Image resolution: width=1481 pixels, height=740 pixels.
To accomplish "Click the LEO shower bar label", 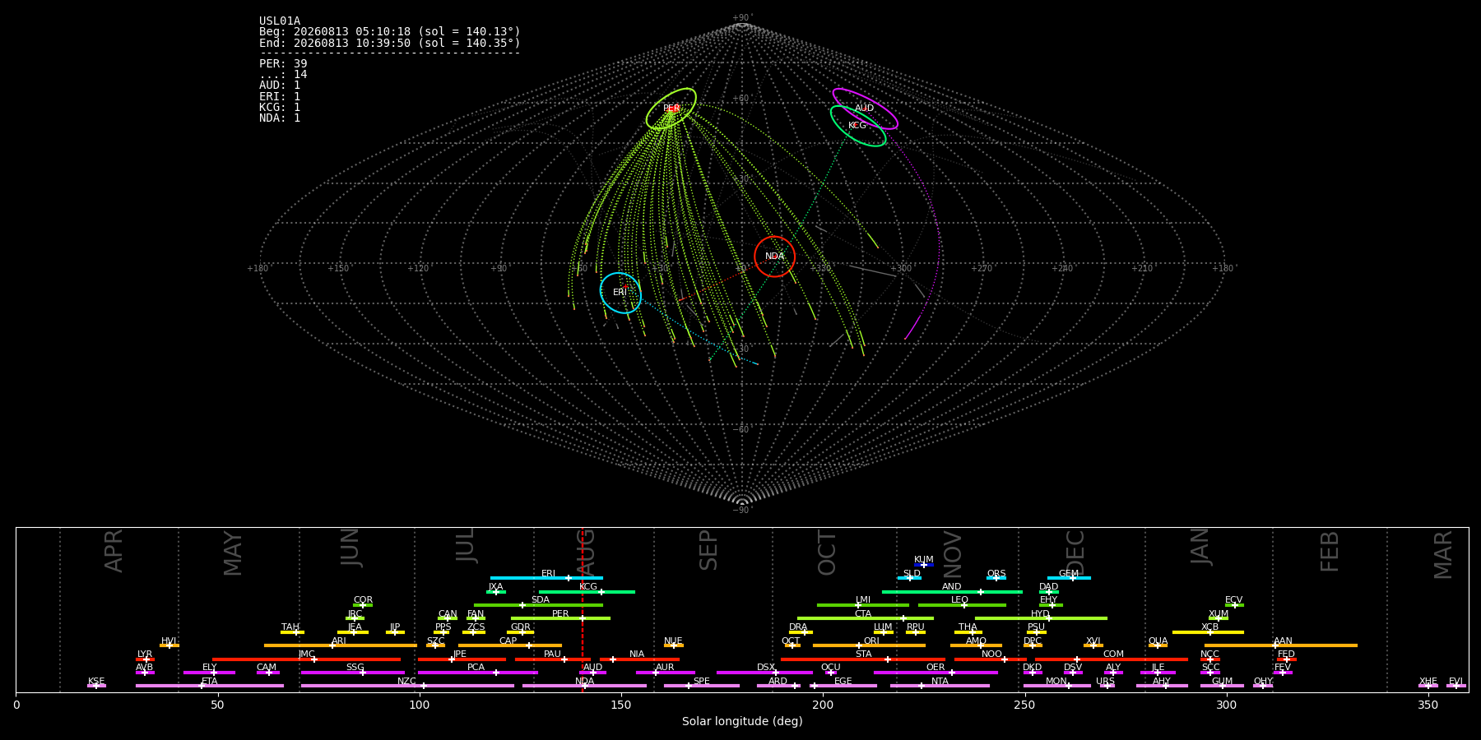I will tap(960, 600).
